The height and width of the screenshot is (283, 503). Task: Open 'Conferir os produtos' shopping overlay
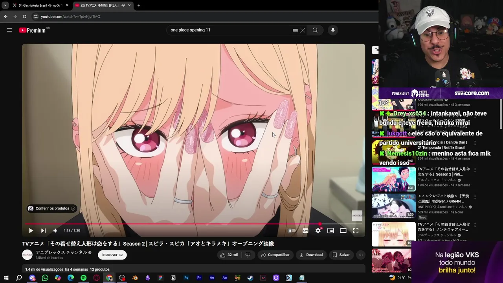(x=49, y=208)
